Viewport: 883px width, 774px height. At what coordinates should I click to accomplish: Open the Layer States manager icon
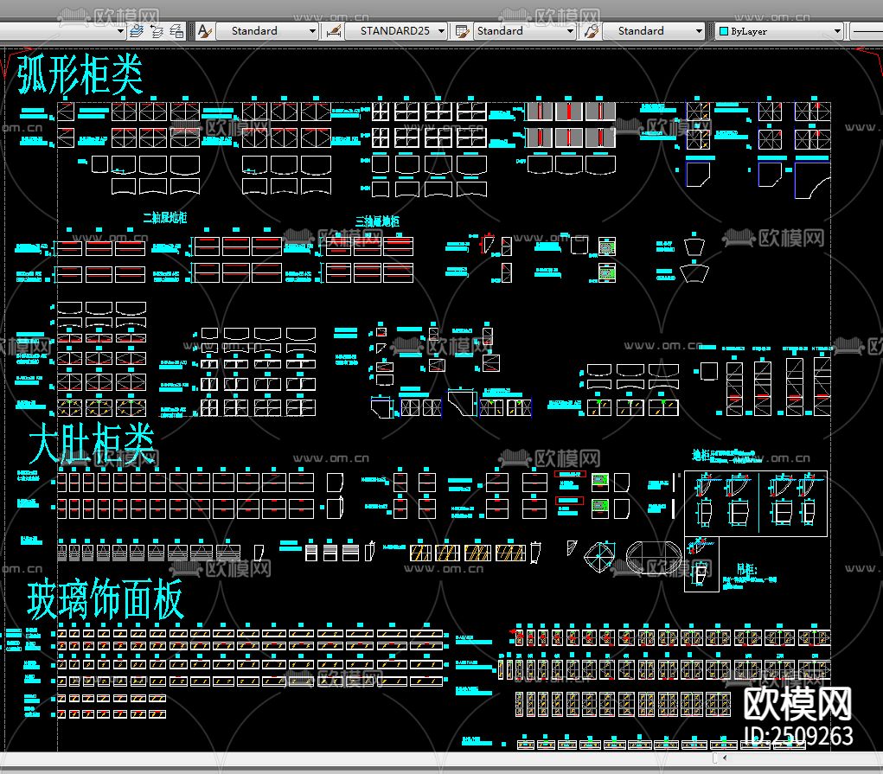176,31
